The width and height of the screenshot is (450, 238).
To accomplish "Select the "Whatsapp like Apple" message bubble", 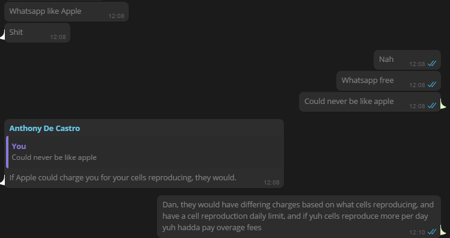I will [x=66, y=11].
